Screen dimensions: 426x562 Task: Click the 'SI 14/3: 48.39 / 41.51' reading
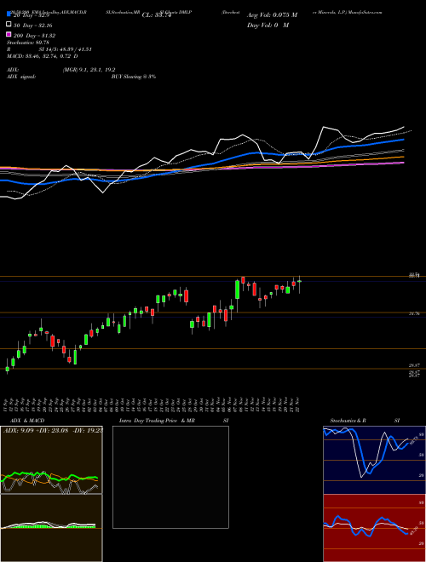pyautogui.click(x=66, y=49)
